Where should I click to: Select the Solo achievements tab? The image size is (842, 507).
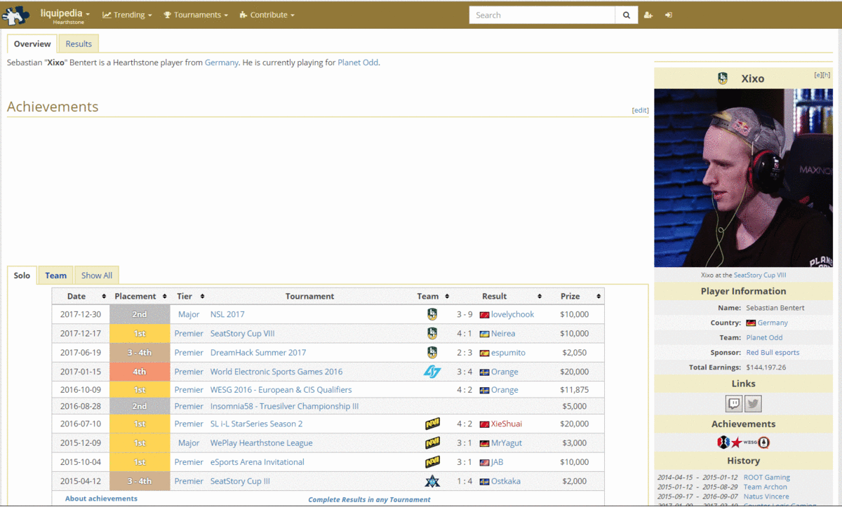(22, 276)
